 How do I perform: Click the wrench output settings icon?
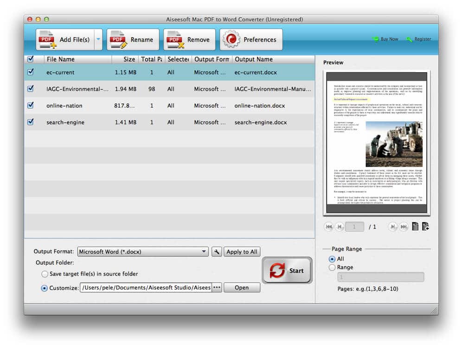pyautogui.click(x=216, y=252)
